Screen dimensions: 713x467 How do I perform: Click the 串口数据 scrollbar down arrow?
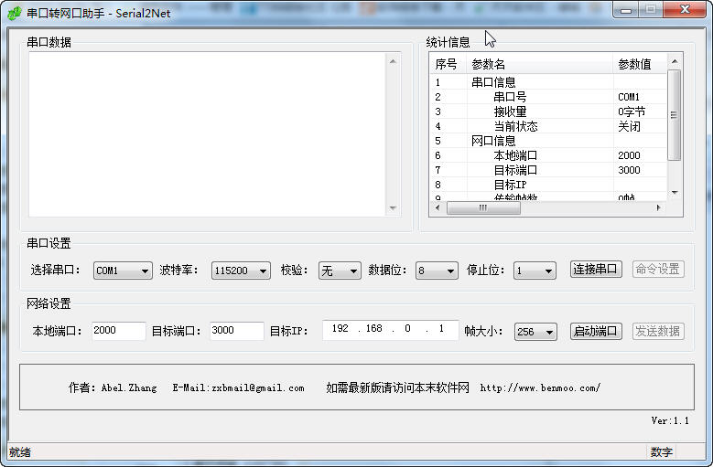pyautogui.click(x=393, y=208)
